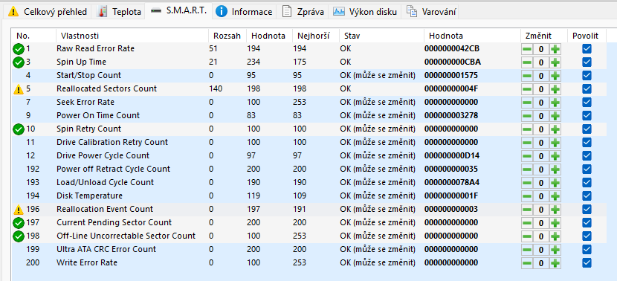
Task: Click the green plus for Raw Read Error Rate
Action: coord(555,49)
